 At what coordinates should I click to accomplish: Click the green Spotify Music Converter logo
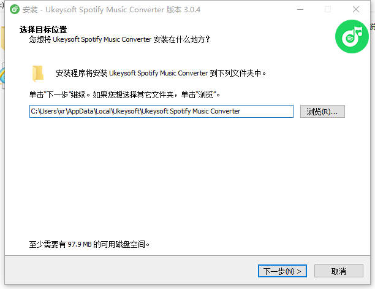352,36
